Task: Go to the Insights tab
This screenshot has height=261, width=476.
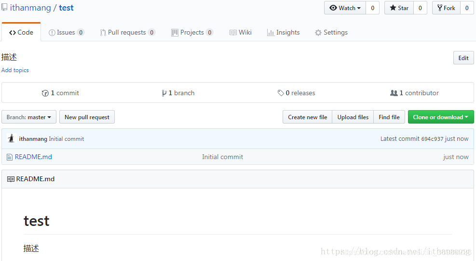Action: (283, 32)
